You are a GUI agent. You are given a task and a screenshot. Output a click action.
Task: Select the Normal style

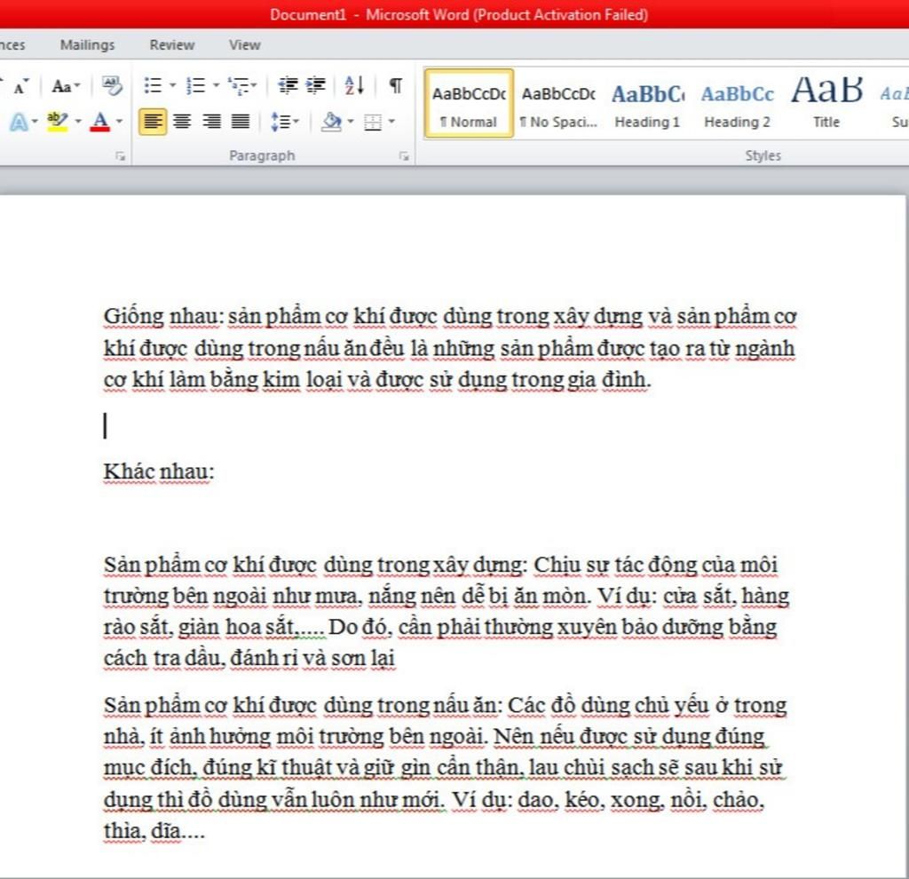pos(469,104)
